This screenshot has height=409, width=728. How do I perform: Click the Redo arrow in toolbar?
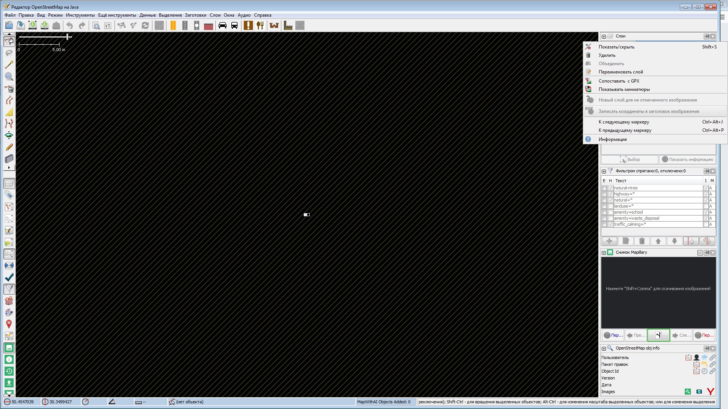tap(82, 26)
